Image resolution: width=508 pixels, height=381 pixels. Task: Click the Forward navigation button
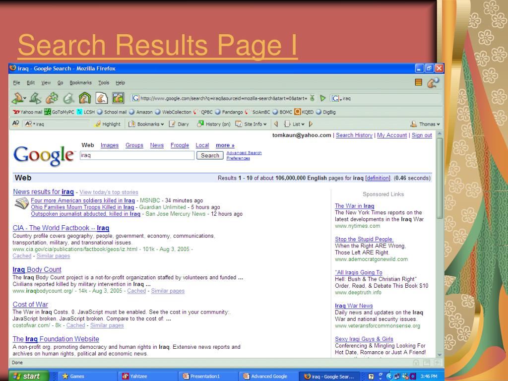(x=35, y=98)
